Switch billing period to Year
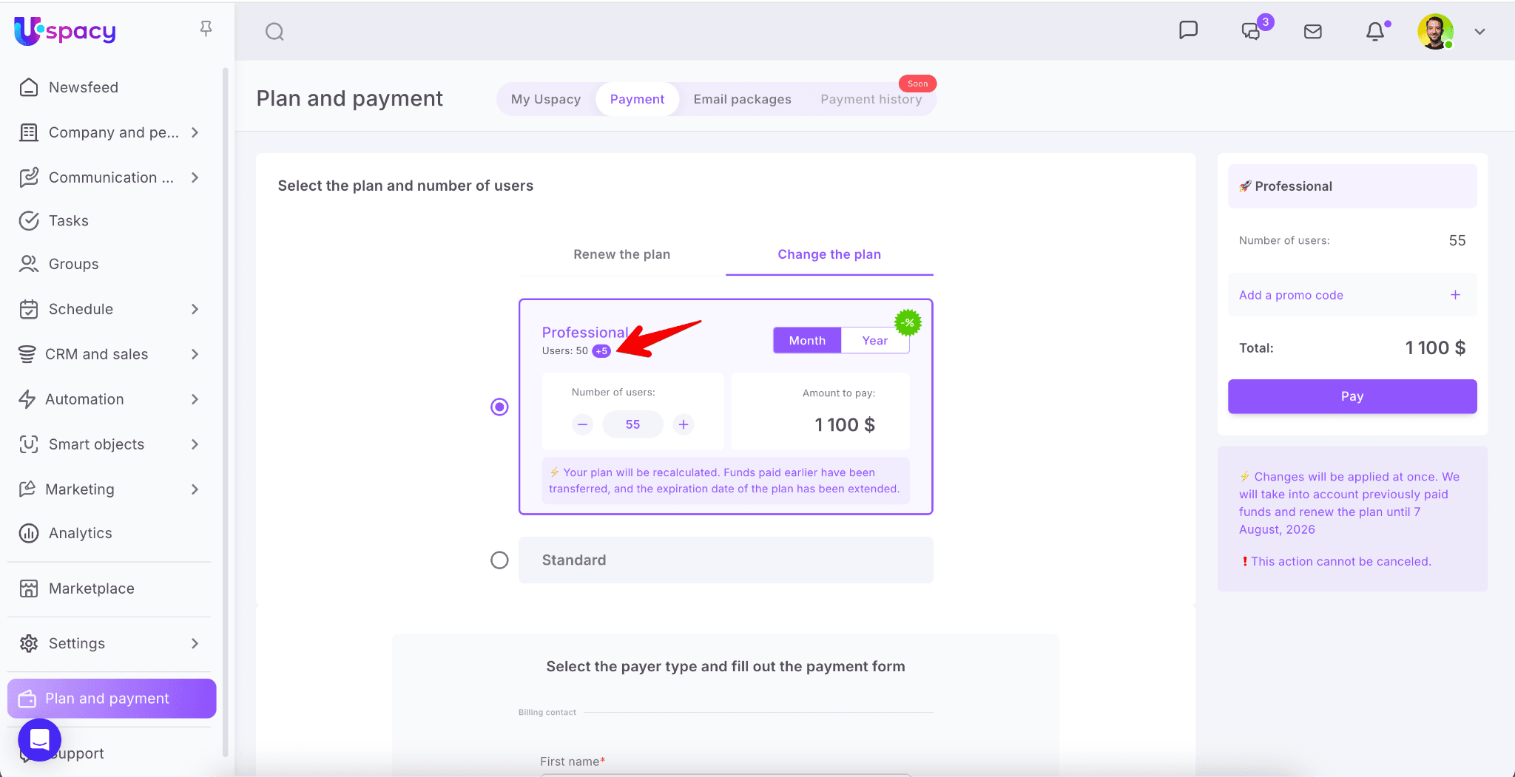This screenshot has width=1515, height=777. (874, 341)
